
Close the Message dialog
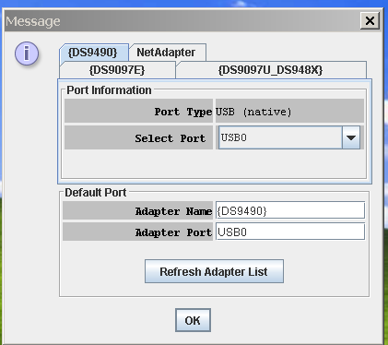(370, 21)
